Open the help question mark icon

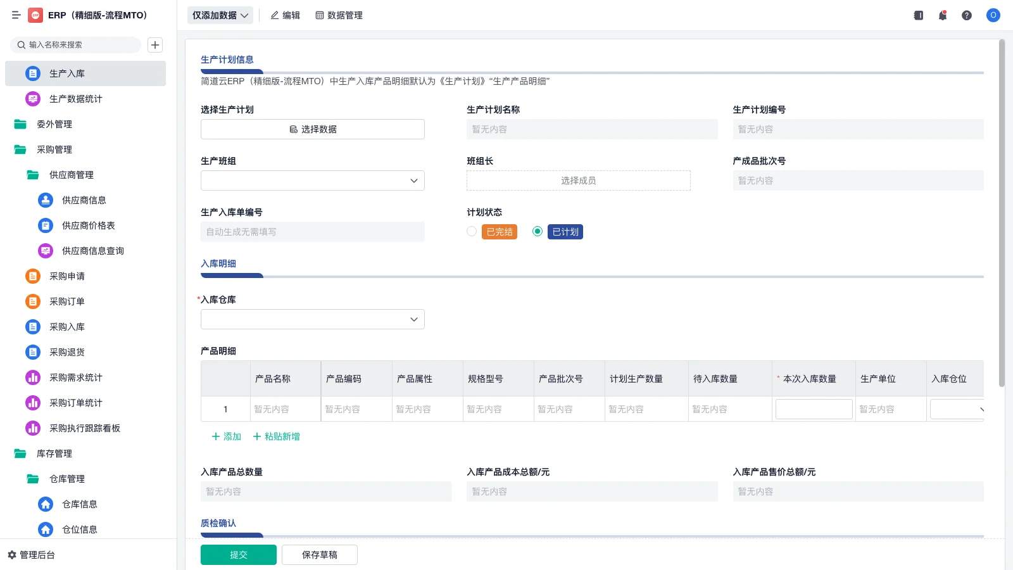click(967, 15)
